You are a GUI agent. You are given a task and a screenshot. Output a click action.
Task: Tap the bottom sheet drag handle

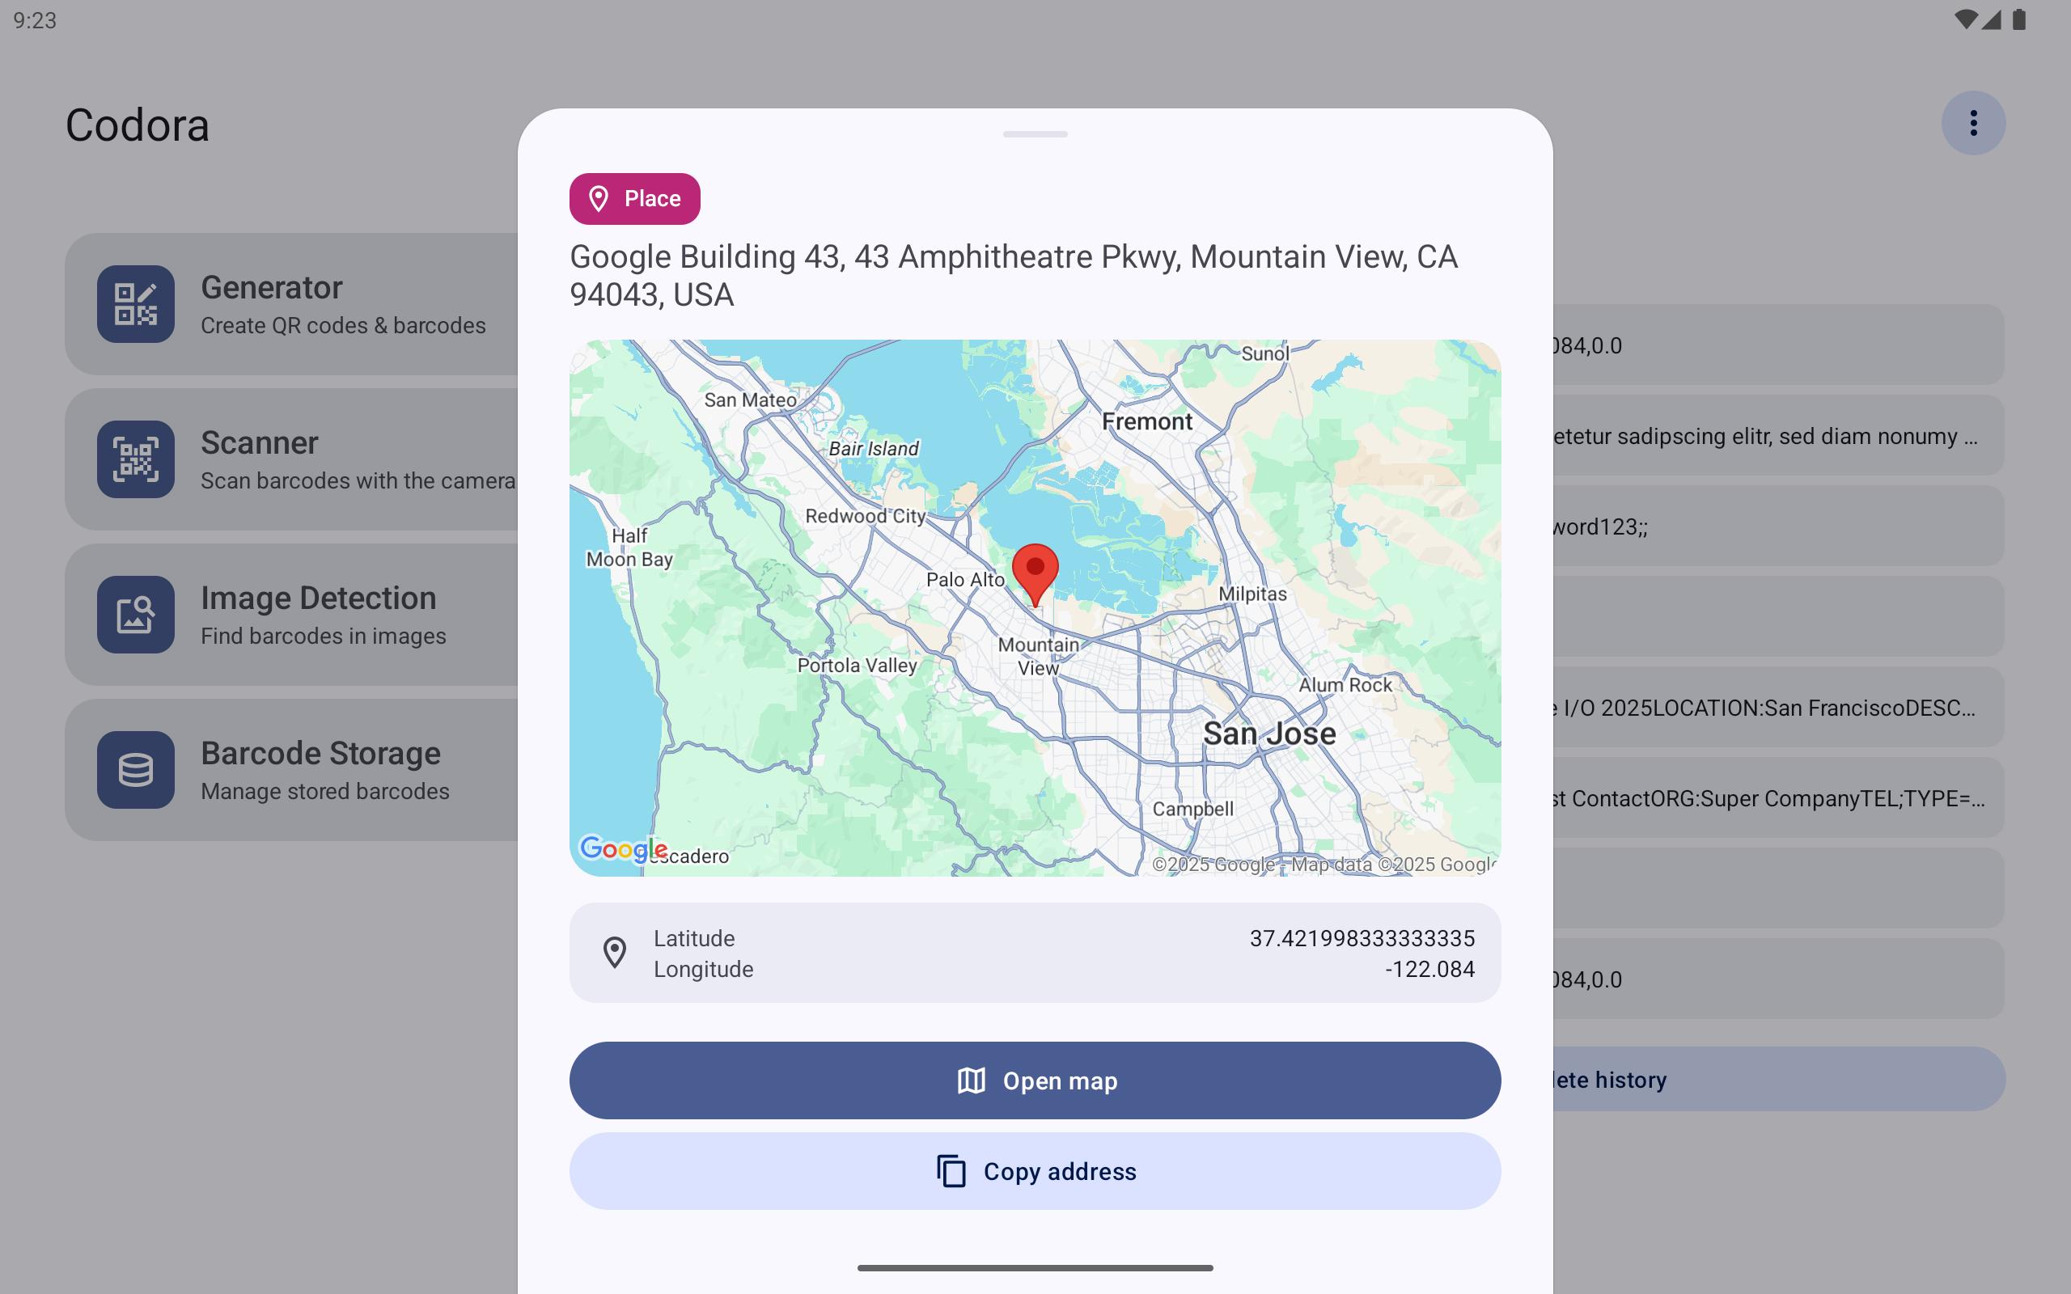pyautogui.click(x=1035, y=134)
